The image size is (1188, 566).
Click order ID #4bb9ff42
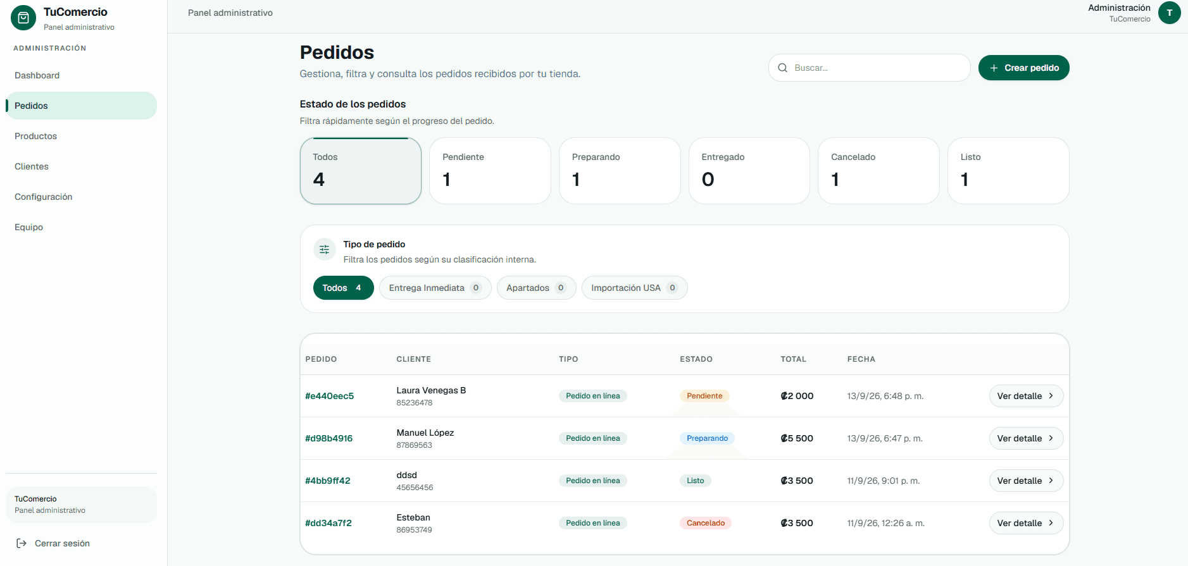pos(327,481)
